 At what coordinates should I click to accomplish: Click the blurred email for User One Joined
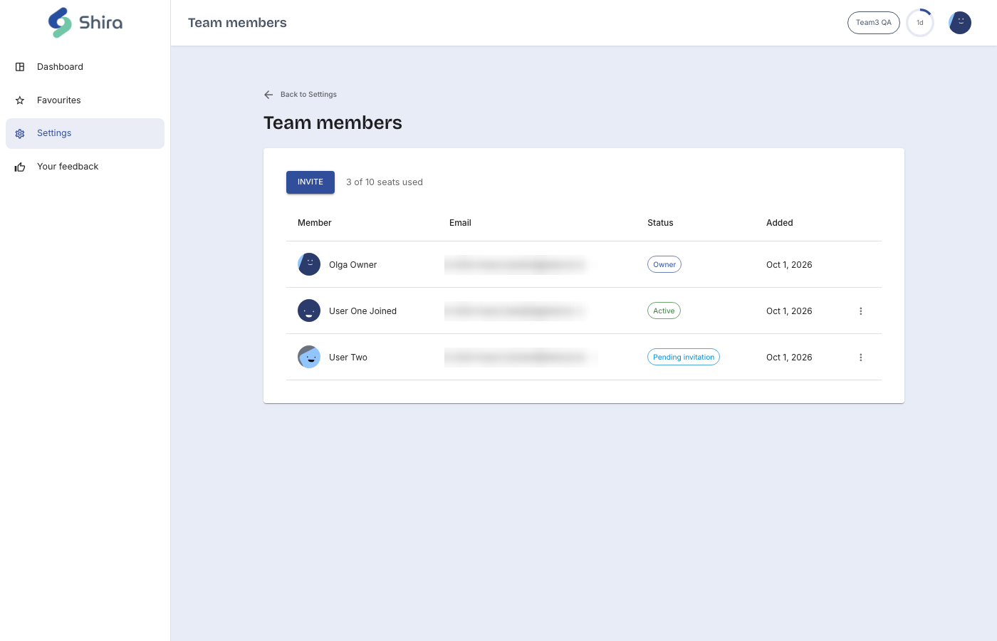[516, 311]
